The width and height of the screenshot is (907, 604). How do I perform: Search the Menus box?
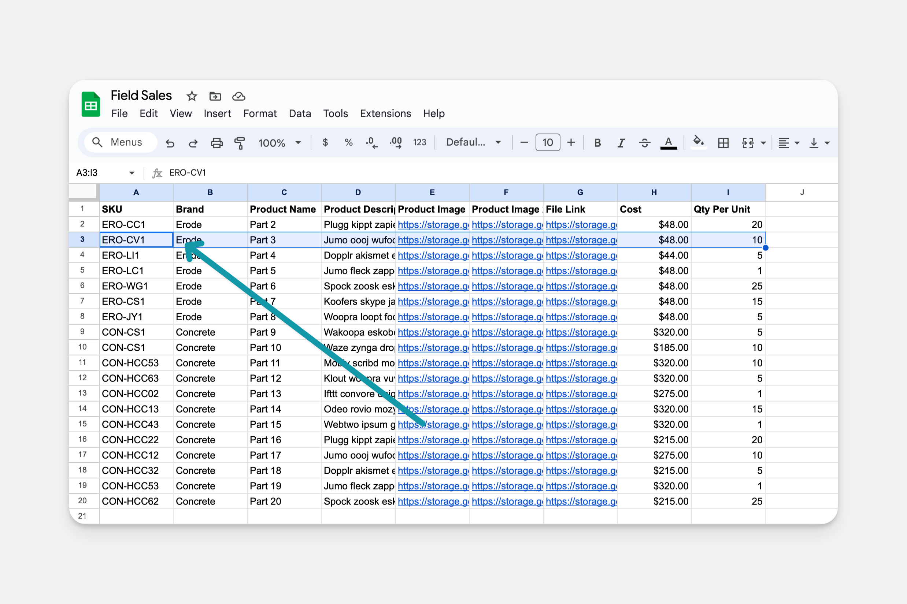(x=121, y=142)
